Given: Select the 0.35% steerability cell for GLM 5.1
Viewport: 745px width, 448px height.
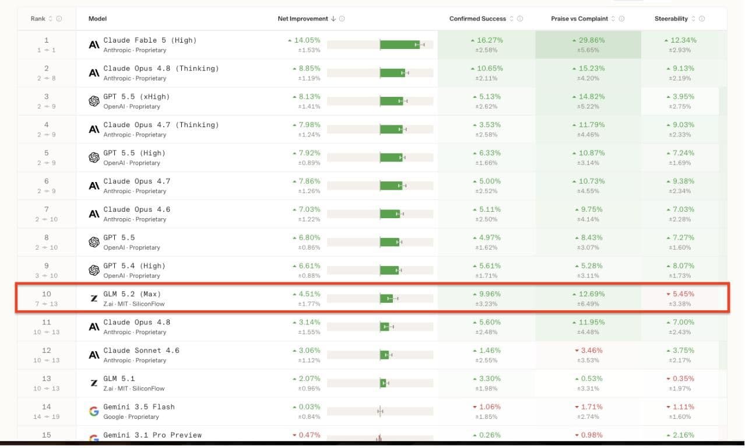Looking at the screenshot, I should point(680,383).
